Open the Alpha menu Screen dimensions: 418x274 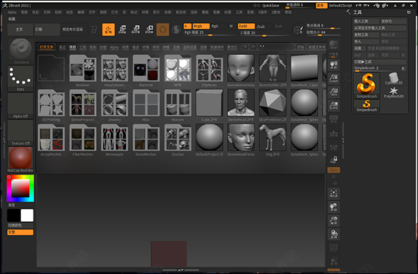tap(12, 13)
